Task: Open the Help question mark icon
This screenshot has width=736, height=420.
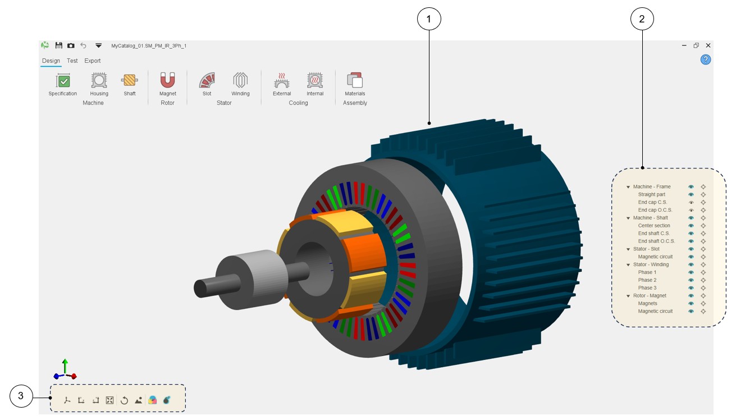Action: point(706,60)
